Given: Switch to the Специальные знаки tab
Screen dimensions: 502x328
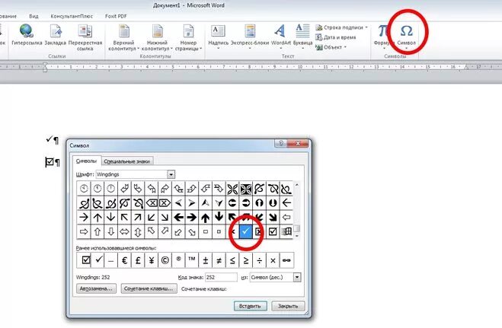Looking at the screenshot, I should point(126,161).
